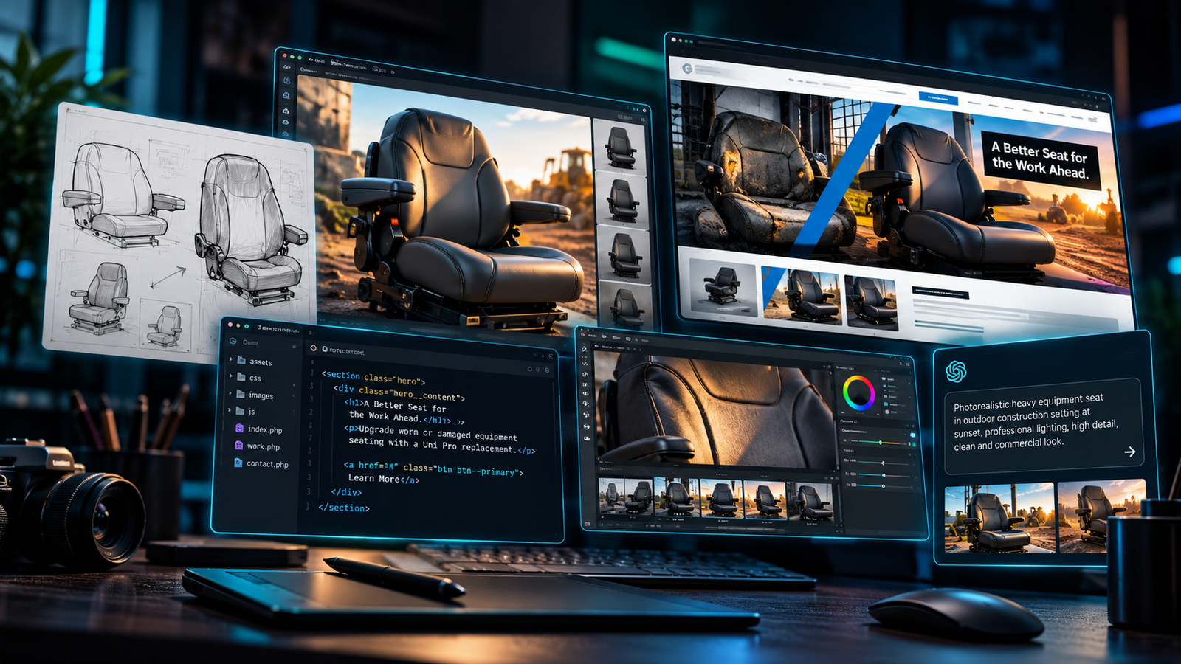Click the blue navigation button on the website

pos(938,97)
